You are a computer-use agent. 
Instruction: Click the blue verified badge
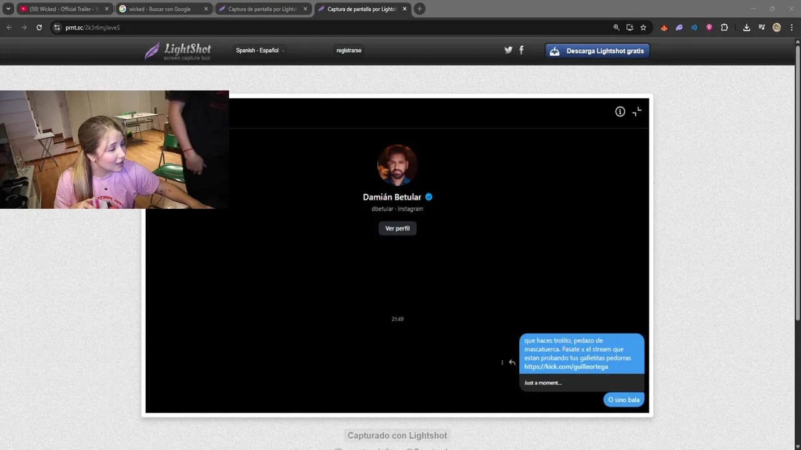[429, 197]
